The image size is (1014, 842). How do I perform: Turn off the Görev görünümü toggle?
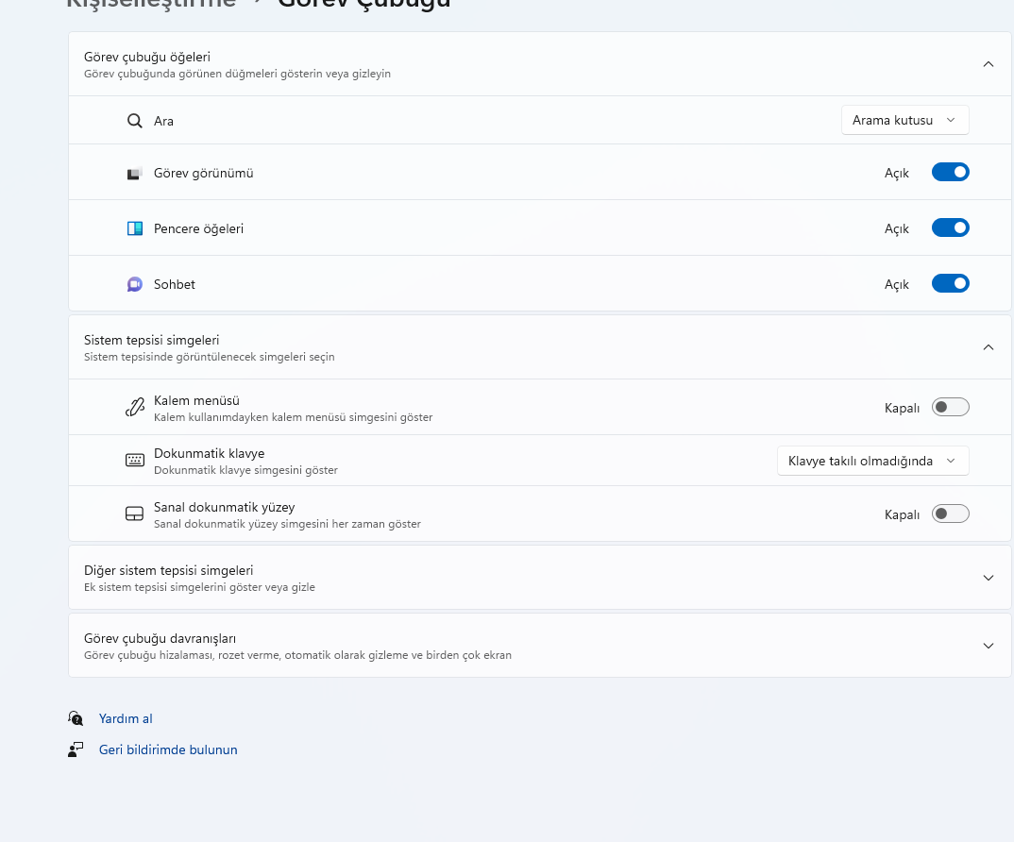point(950,173)
